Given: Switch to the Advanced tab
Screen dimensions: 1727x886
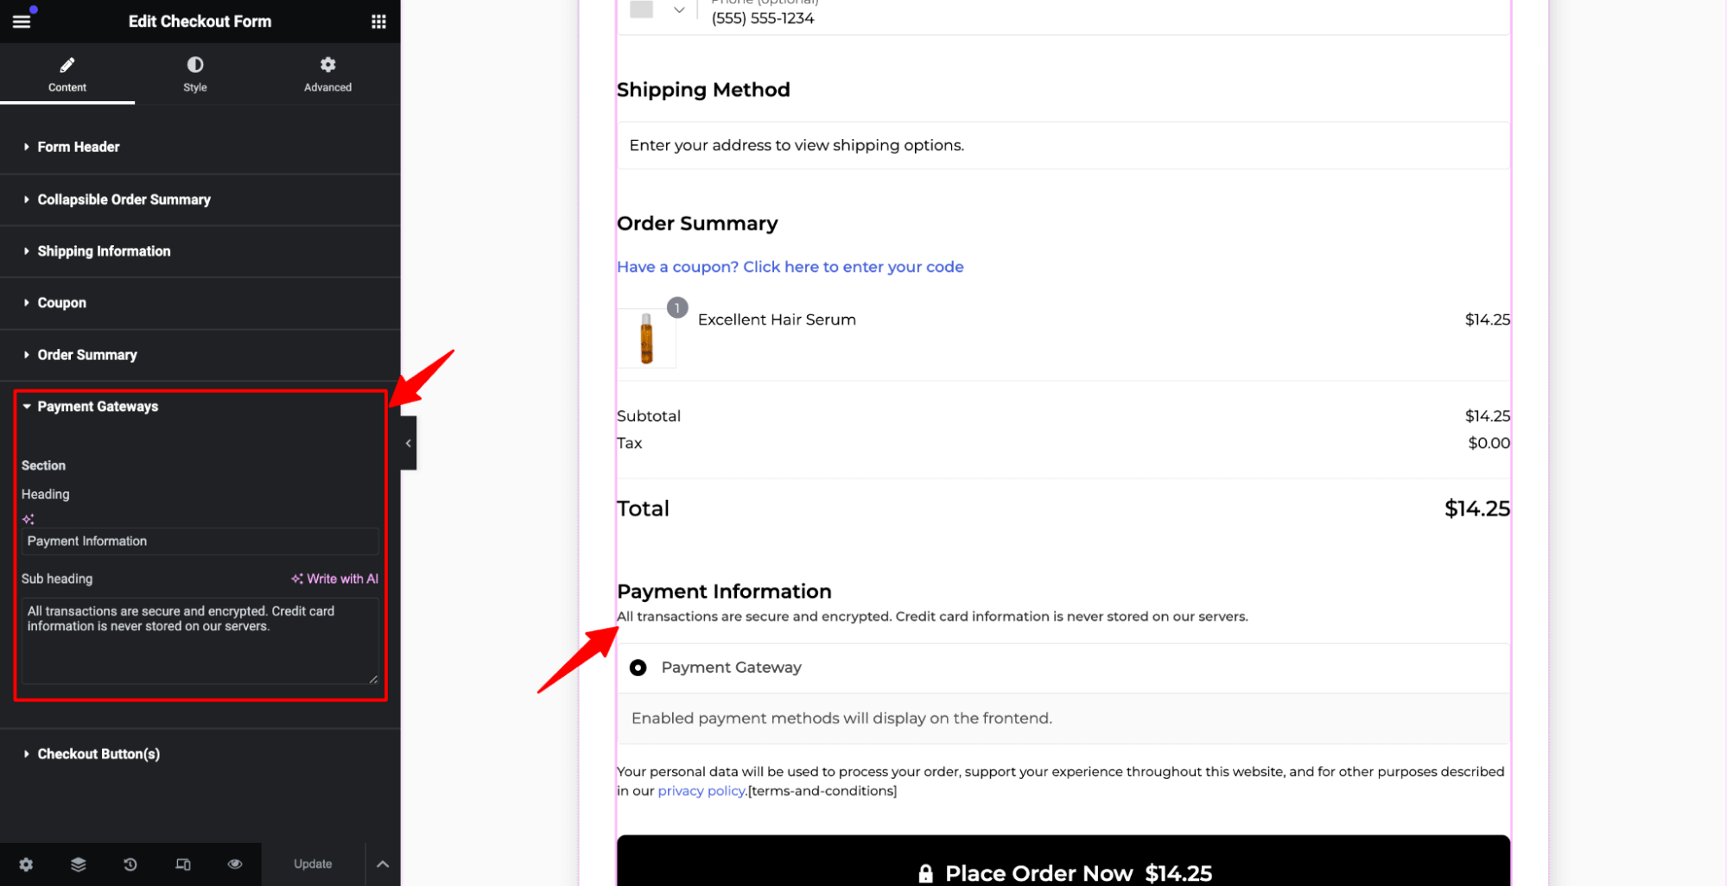Looking at the screenshot, I should [x=327, y=73].
